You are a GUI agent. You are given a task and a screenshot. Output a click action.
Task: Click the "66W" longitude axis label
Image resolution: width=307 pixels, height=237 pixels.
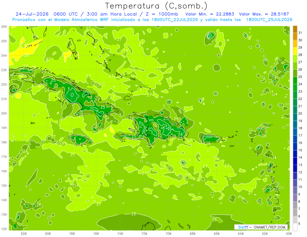tap(217, 233)
